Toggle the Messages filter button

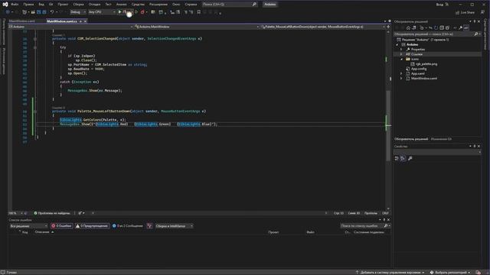[x=128, y=226]
